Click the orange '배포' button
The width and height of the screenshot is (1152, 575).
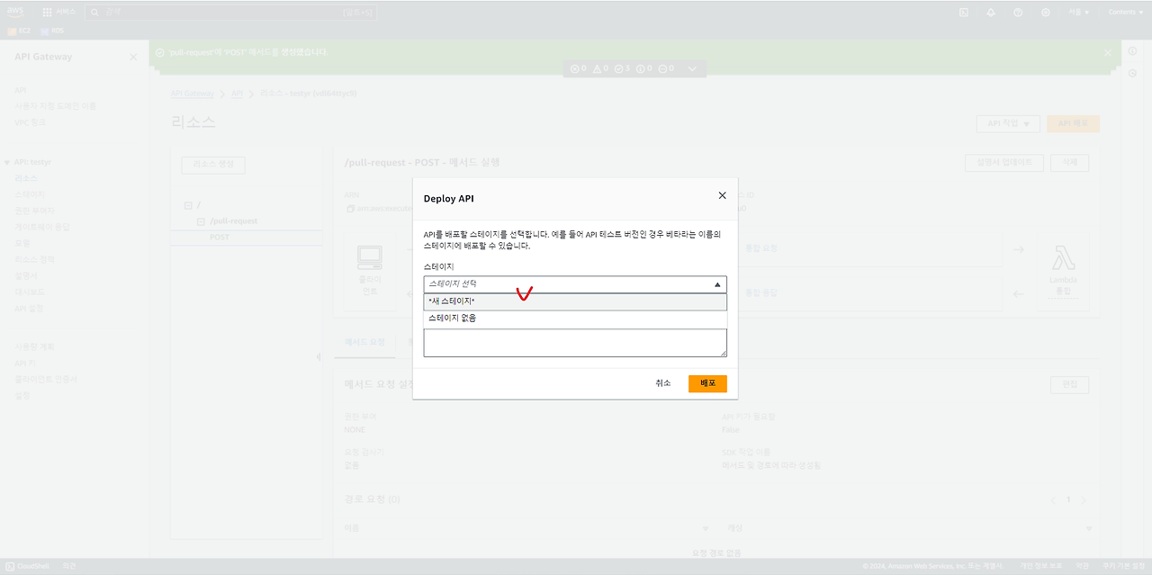pyautogui.click(x=707, y=383)
